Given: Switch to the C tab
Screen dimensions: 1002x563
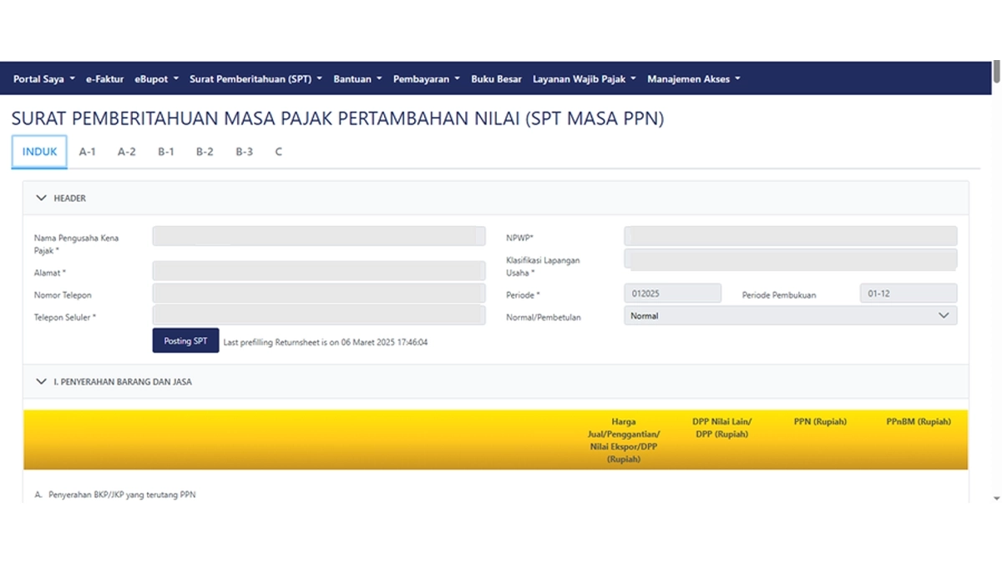Looking at the screenshot, I should click(x=279, y=152).
